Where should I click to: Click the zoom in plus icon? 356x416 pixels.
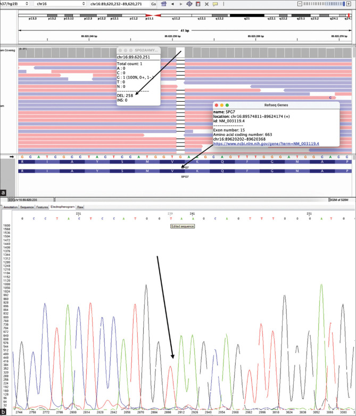tap(351, 4)
